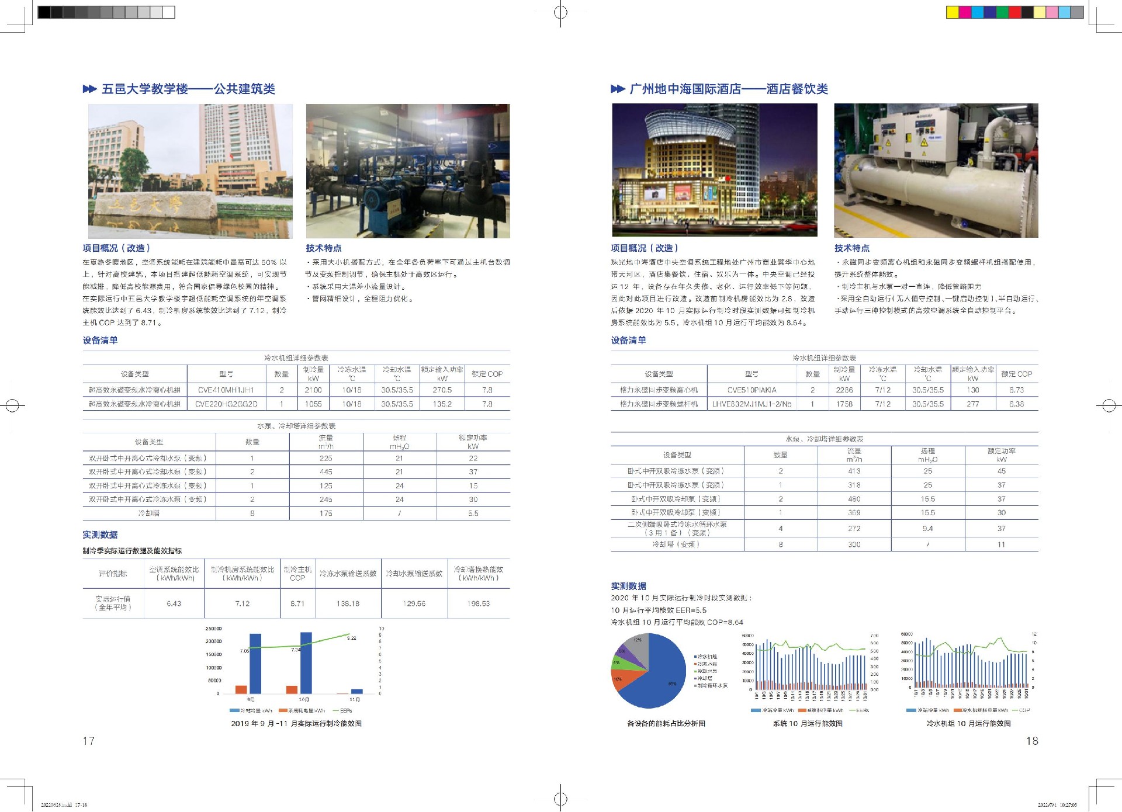1122x812 pixels.
Task: Click the right edge registration crosshair mark
Action: pos(1109,405)
